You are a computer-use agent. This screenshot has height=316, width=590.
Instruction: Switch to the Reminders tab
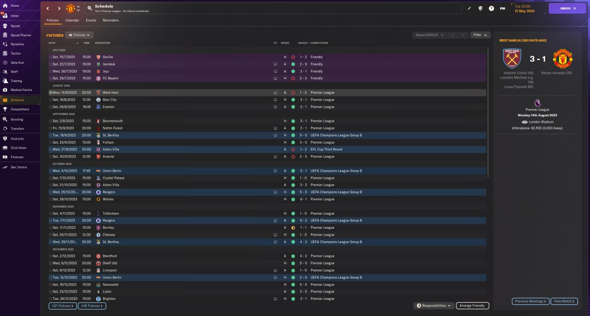click(x=111, y=20)
